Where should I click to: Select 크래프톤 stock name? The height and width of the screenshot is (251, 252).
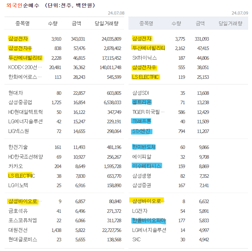pos(142,121)
